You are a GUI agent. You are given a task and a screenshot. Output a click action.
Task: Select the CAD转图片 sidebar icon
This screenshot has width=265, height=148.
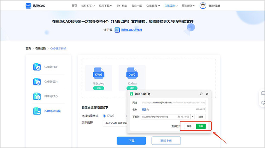(x=37, y=82)
